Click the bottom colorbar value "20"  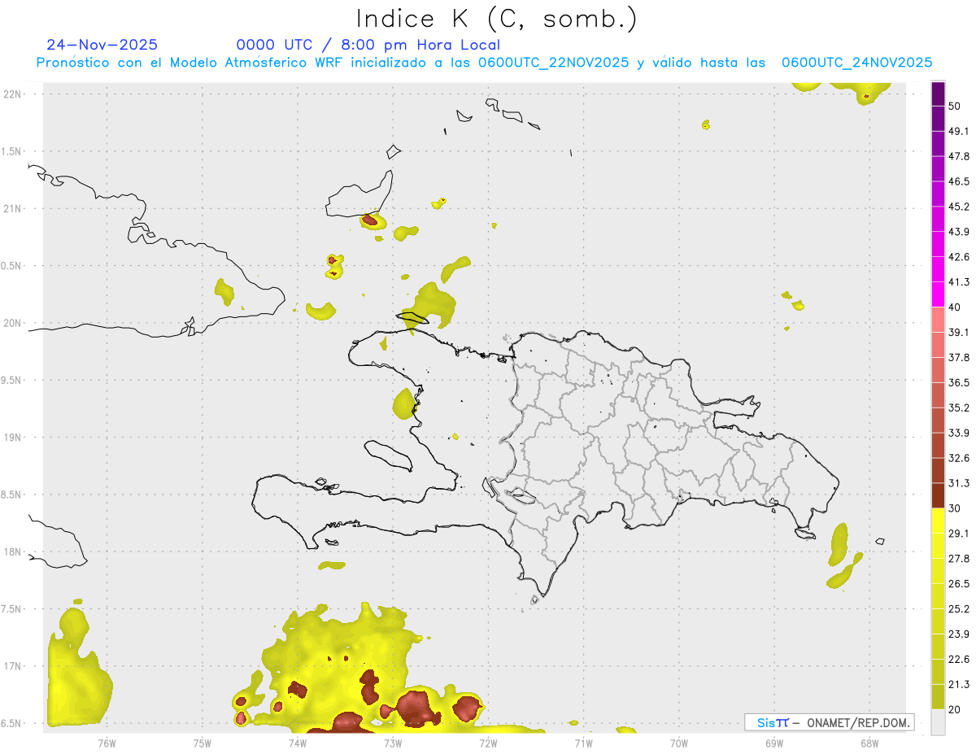[x=955, y=709]
